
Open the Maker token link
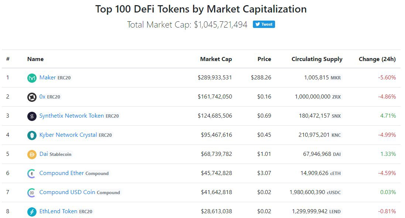48,78
